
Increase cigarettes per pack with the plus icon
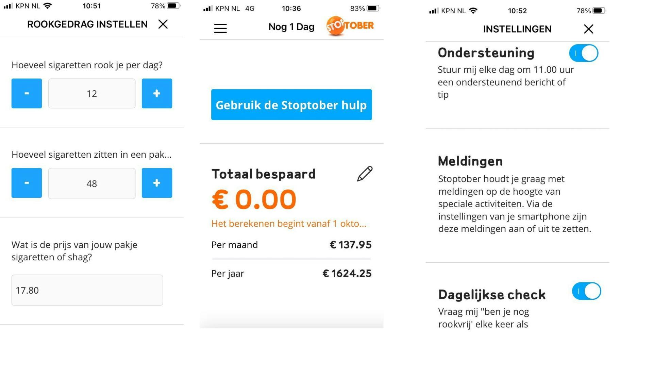[x=157, y=183]
